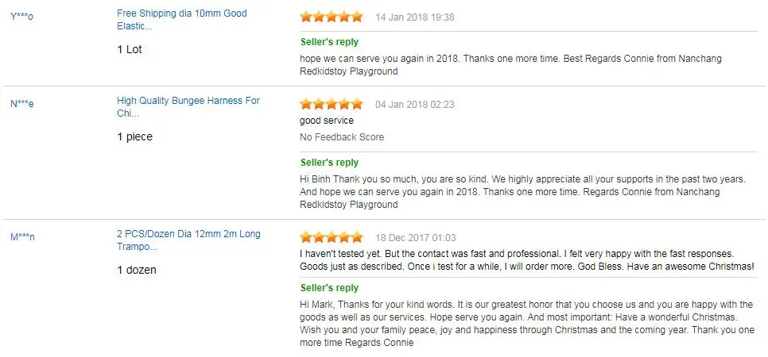This screenshot has height=357, width=768.
Task: Open 'High Quality Bungee Harness' product link
Action: pos(188,107)
